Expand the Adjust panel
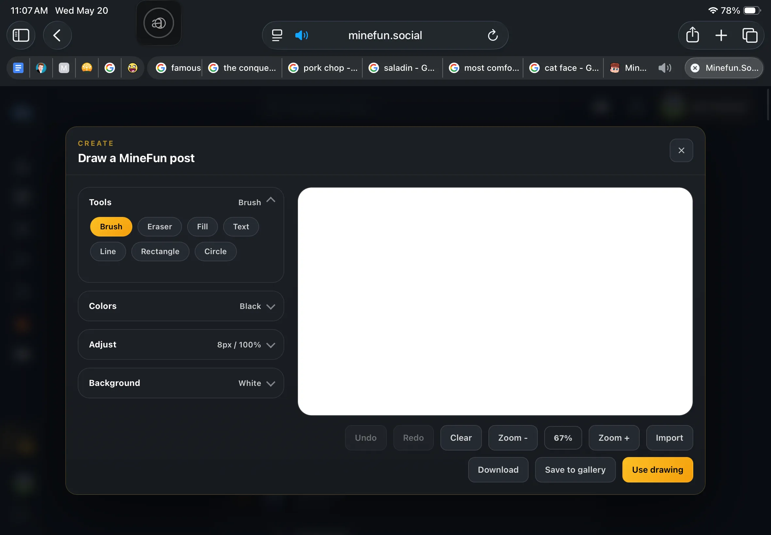 click(181, 345)
